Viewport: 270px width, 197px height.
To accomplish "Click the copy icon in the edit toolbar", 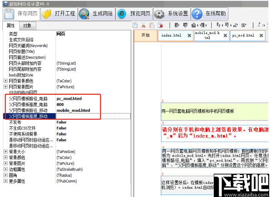I will [x=135, y=25].
